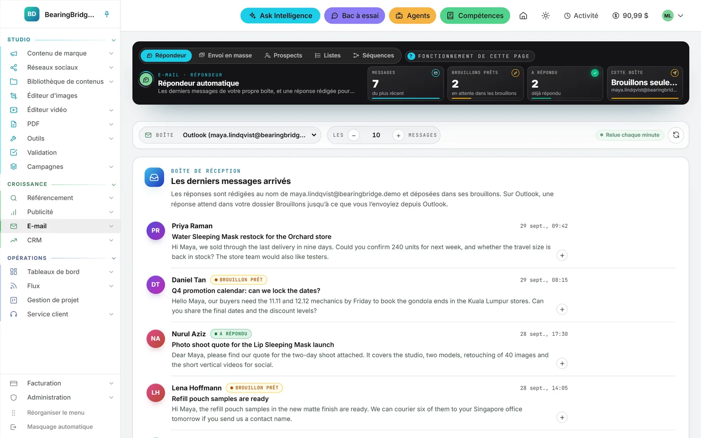Viewport: 701px width, 438px height.
Task: Collapse the STUDIO sidebar section
Action: coord(114,40)
